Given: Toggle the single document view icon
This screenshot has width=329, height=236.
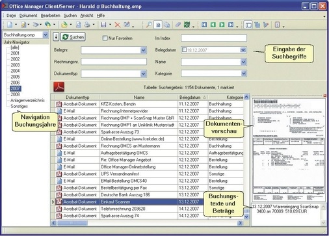Looking at the screenshot, I should 158,25.
